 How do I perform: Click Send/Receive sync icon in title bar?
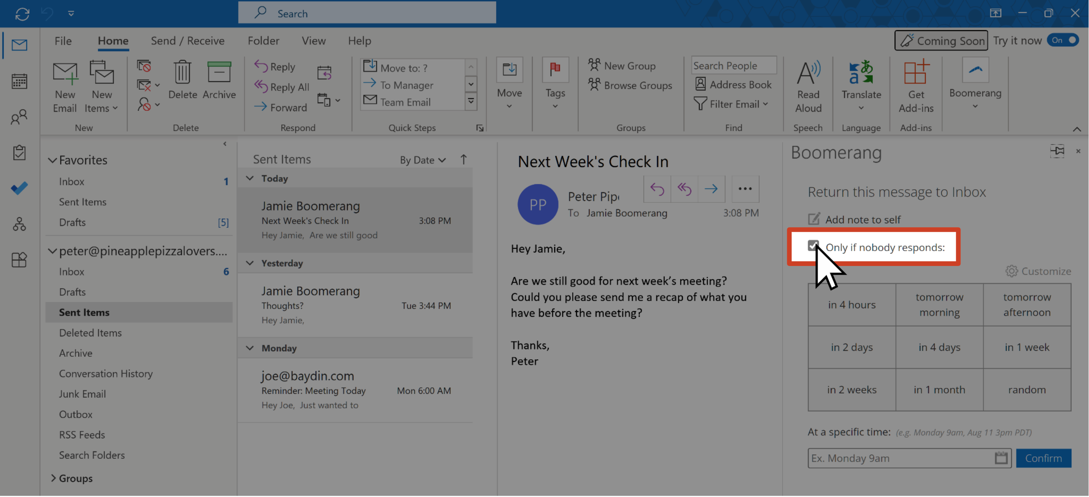[x=22, y=14]
